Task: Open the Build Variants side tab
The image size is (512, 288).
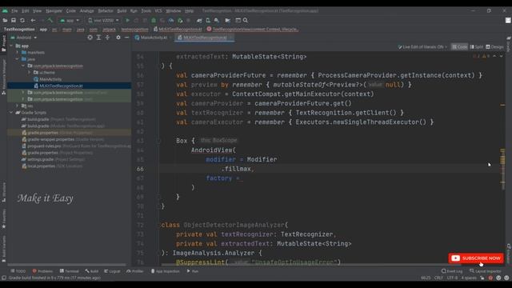Action: tap(3, 249)
